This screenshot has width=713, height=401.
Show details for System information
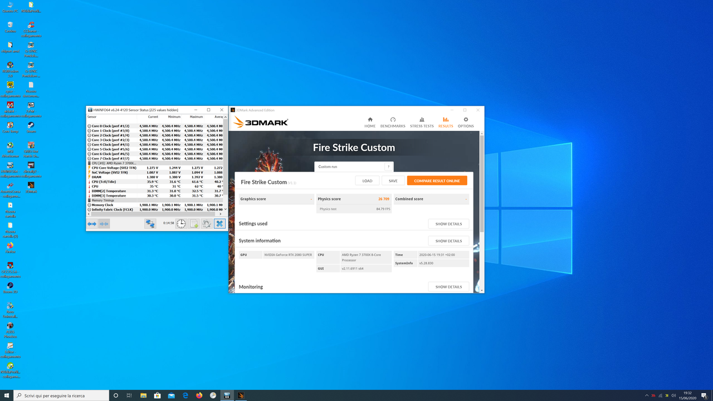pos(448,241)
